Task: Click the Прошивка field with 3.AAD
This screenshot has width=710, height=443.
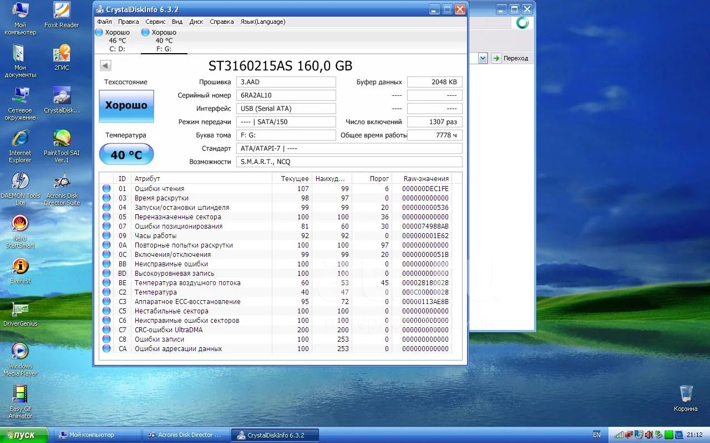Action: coord(286,82)
